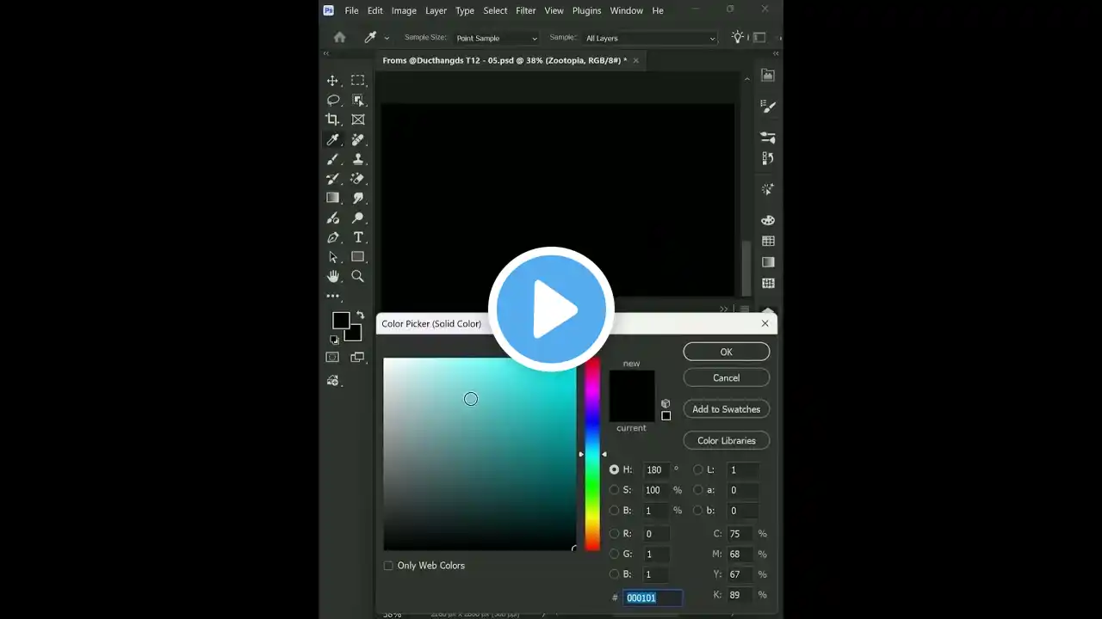1102x619 pixels.
Task: Select the Smudge tool
Action: tap(358, 198)
